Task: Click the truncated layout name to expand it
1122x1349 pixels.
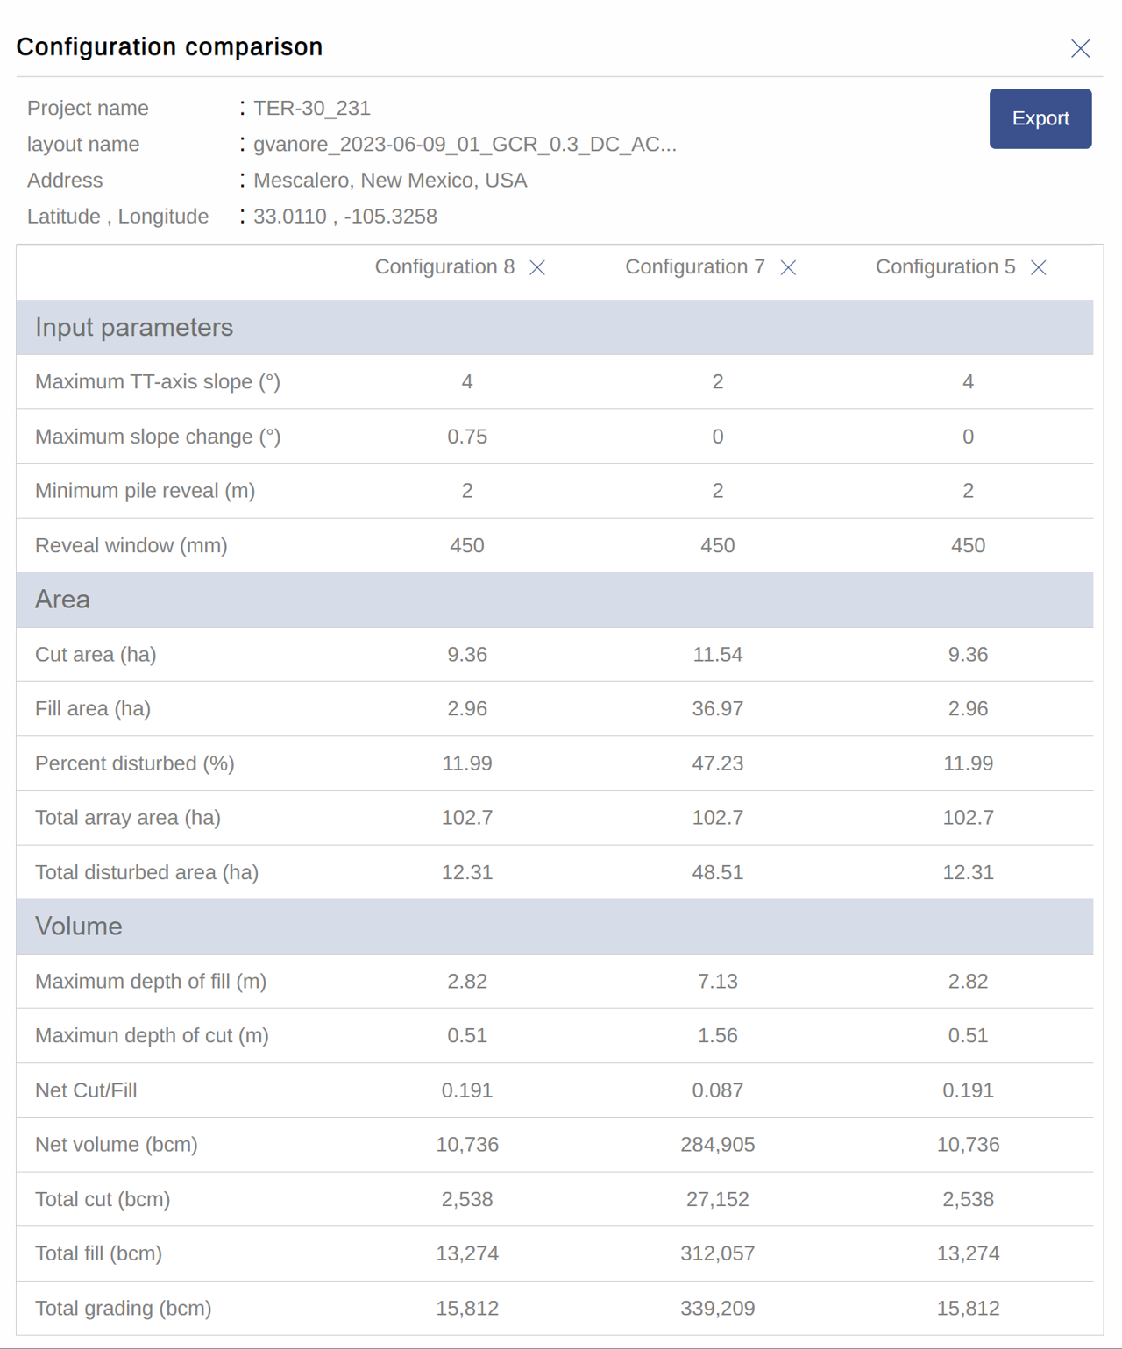Action: (465, 145)
